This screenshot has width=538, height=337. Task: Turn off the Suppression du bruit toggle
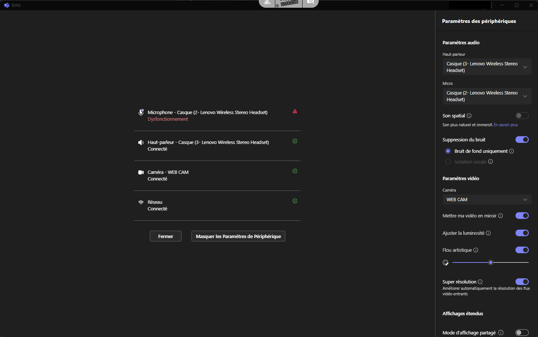pos(522,140)
